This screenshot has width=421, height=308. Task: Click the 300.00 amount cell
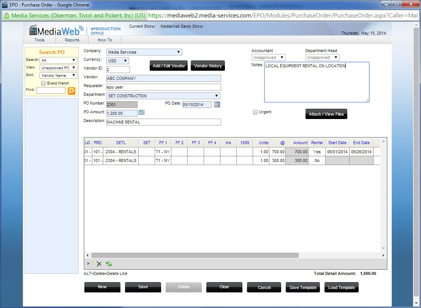point(297,160)
